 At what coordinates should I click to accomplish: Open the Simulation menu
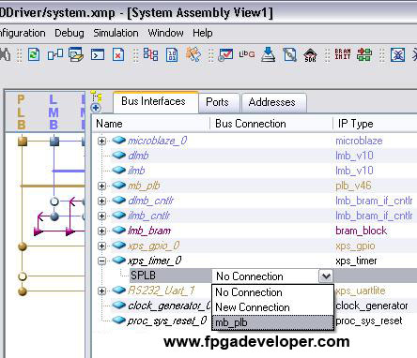point(116,33)
